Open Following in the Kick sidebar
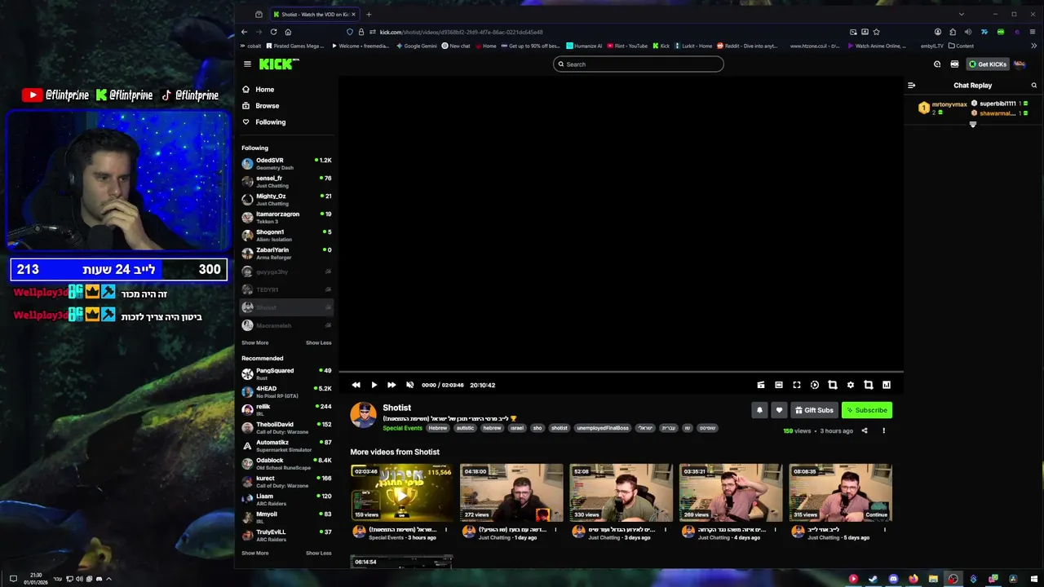Viewport: 1044px width, 587px height. pos(270,122)
